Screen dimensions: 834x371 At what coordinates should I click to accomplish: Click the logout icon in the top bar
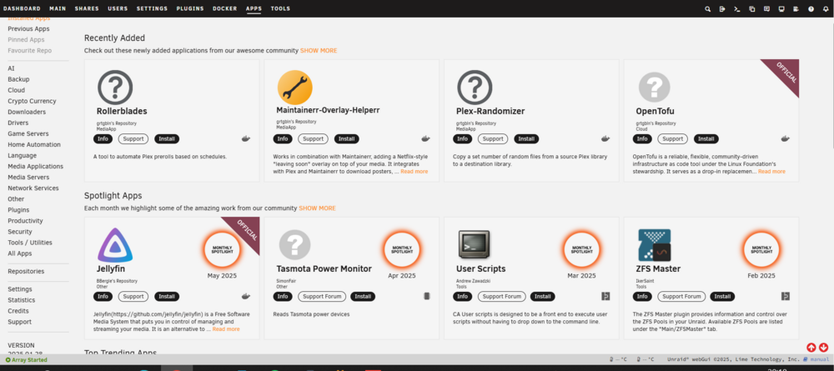pyautogui.click(x=722, y=9)
